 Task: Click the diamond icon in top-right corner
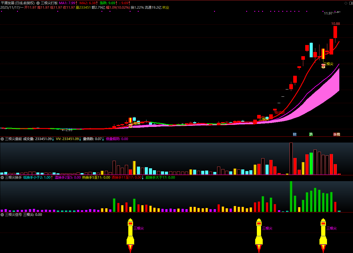(345, 3)
